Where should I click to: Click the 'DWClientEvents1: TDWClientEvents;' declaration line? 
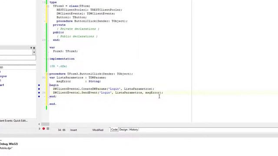[x=86, y=13]
